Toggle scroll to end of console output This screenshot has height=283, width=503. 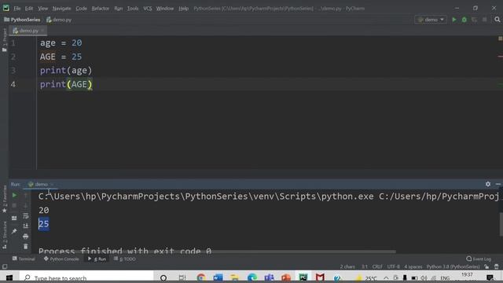tap(26, 226)
